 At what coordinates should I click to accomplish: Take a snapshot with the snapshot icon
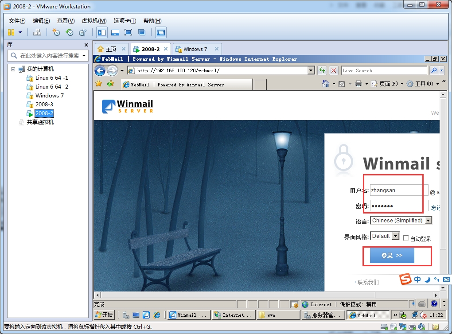pyautogui.click(x=56, y=32)
